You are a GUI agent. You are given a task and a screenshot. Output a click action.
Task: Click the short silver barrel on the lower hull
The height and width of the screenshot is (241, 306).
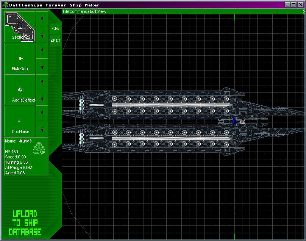tap(97, 138)
